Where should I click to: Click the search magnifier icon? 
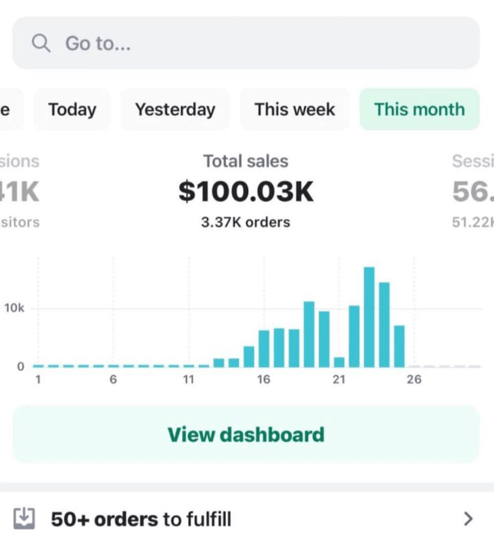[41, 44]
